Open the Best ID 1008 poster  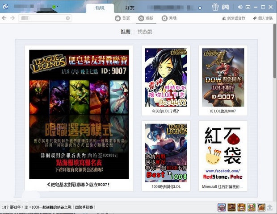point(166,153)
